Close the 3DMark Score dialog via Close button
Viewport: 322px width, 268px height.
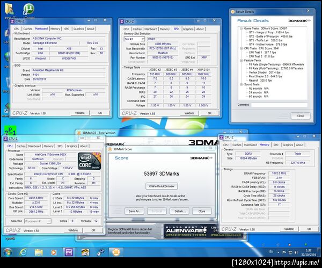point(202,211)
